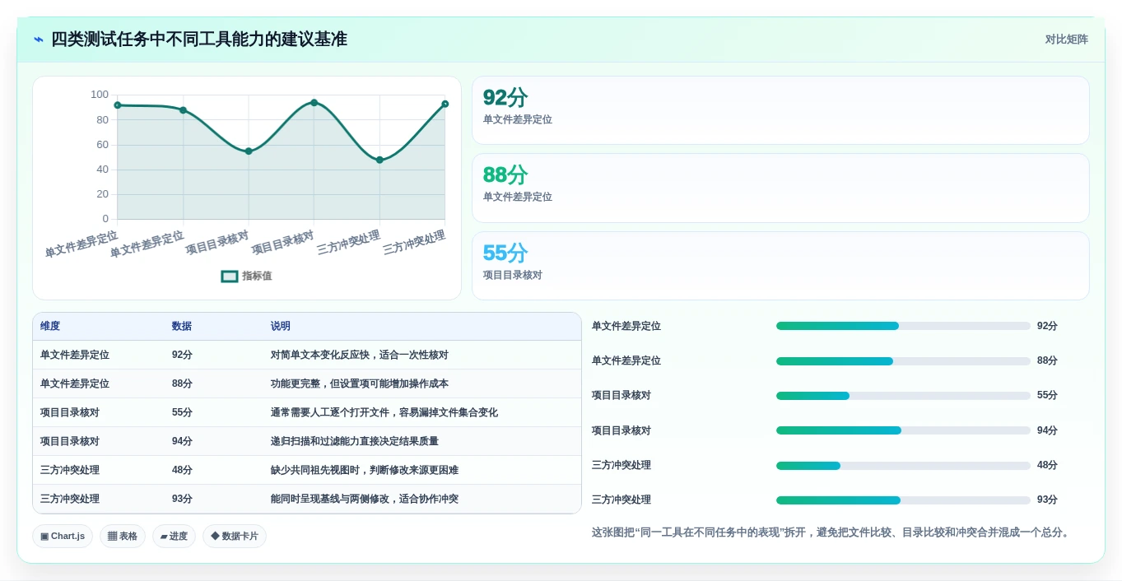The height and width of the screenshot is (581, 1122).
Task: Open the 92分 score card
Action: [x=780, y=110]
